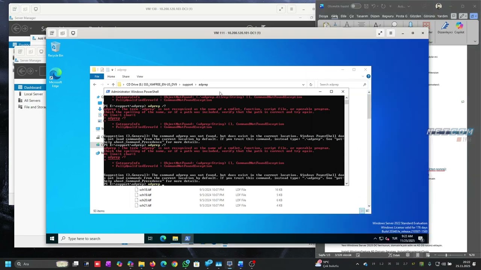The width and height of the screenshot is (481, 270).
Task: Click 'Type here to search' VM box
Action: [101, 238]
